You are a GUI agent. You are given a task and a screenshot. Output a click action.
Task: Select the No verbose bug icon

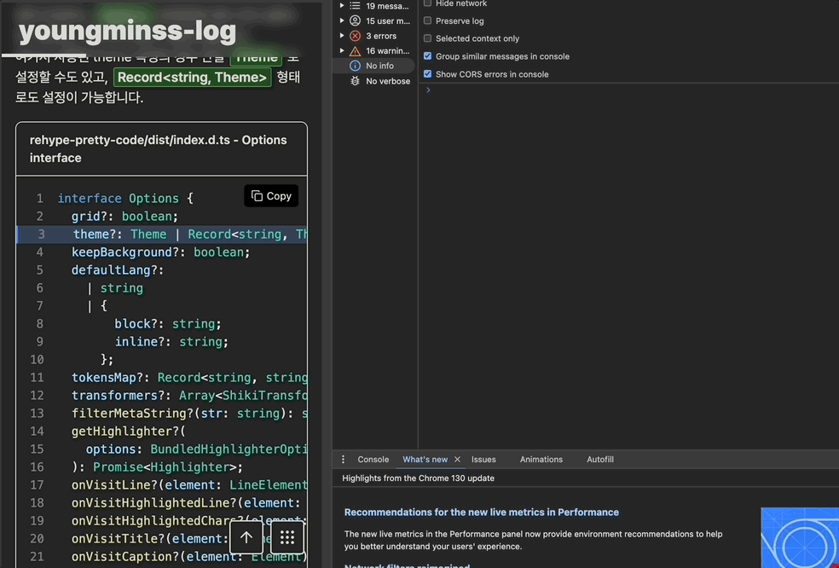pos(356,81)
